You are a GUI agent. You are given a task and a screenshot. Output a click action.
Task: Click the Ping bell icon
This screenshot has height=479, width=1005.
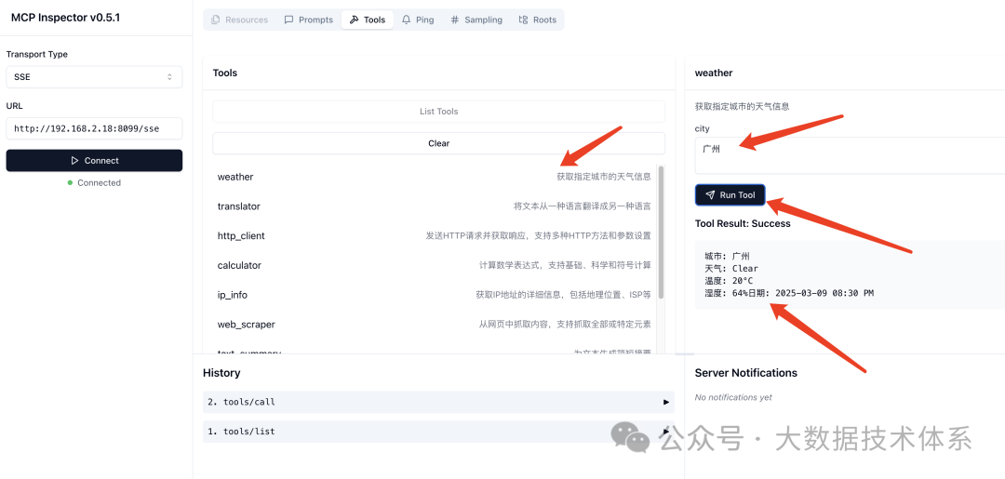point(407,20)
